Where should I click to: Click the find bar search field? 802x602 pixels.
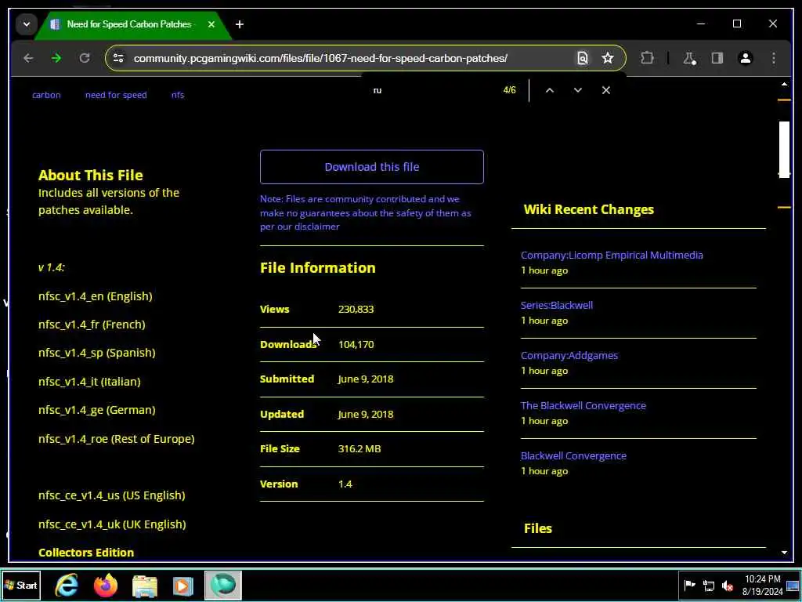click(432, 90)
